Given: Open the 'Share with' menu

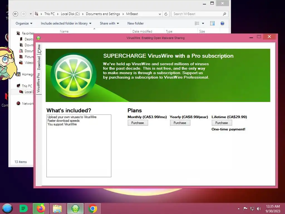Looking at the screenshot, I should 109,23.
